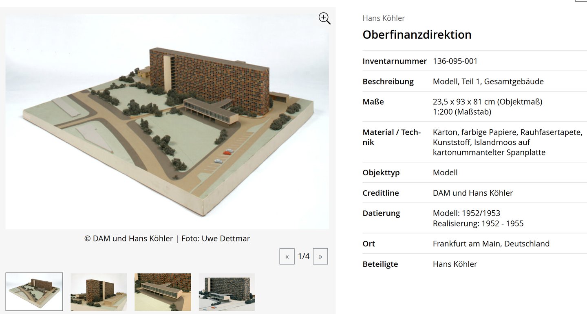
Task: Click the 'Beteiligte' label
Action: pyautogui.click(x=380, y=264)
